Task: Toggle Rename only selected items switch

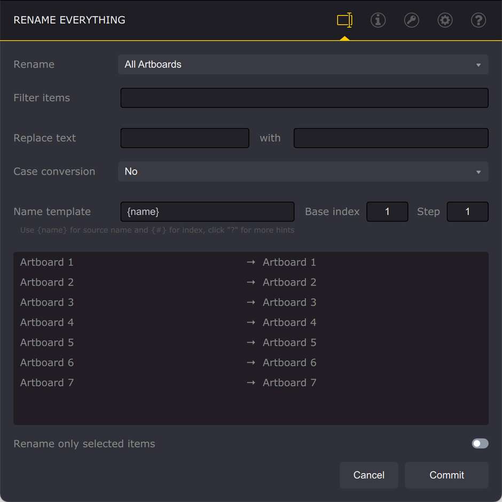Action: (480, 443)
